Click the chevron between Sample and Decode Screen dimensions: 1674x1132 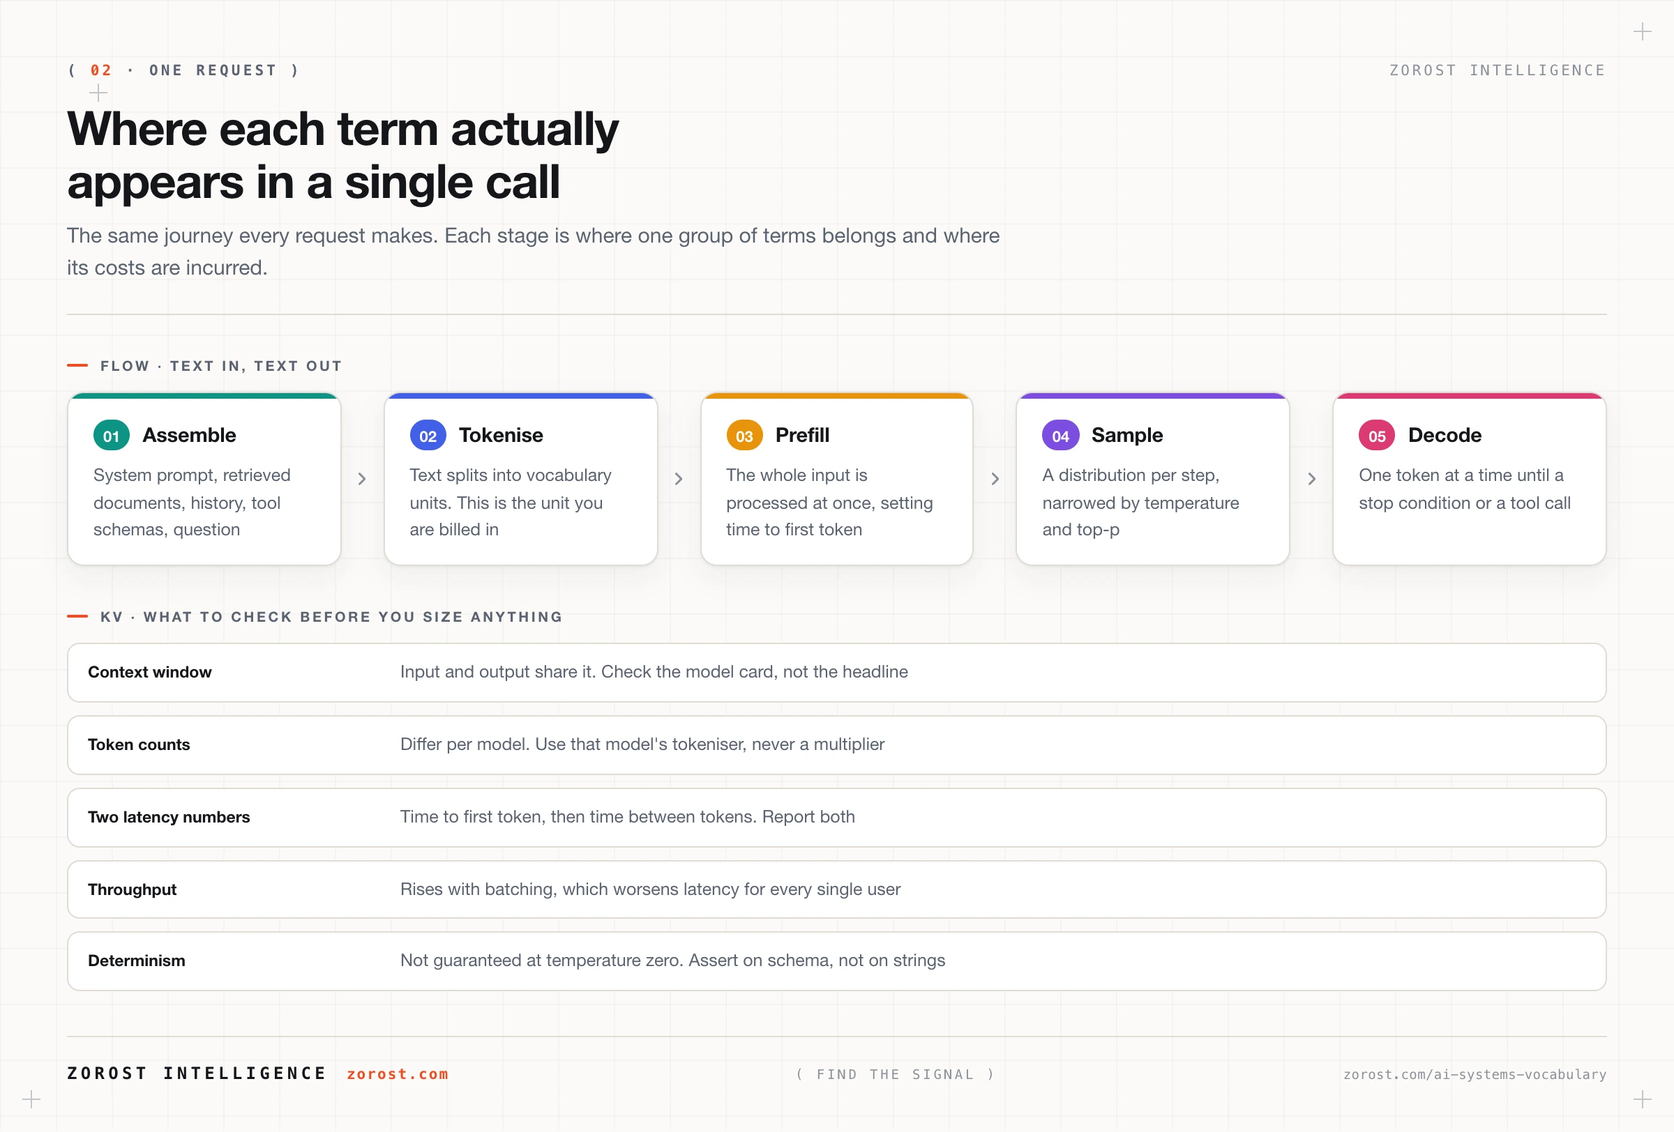[x=1312, y=479]
